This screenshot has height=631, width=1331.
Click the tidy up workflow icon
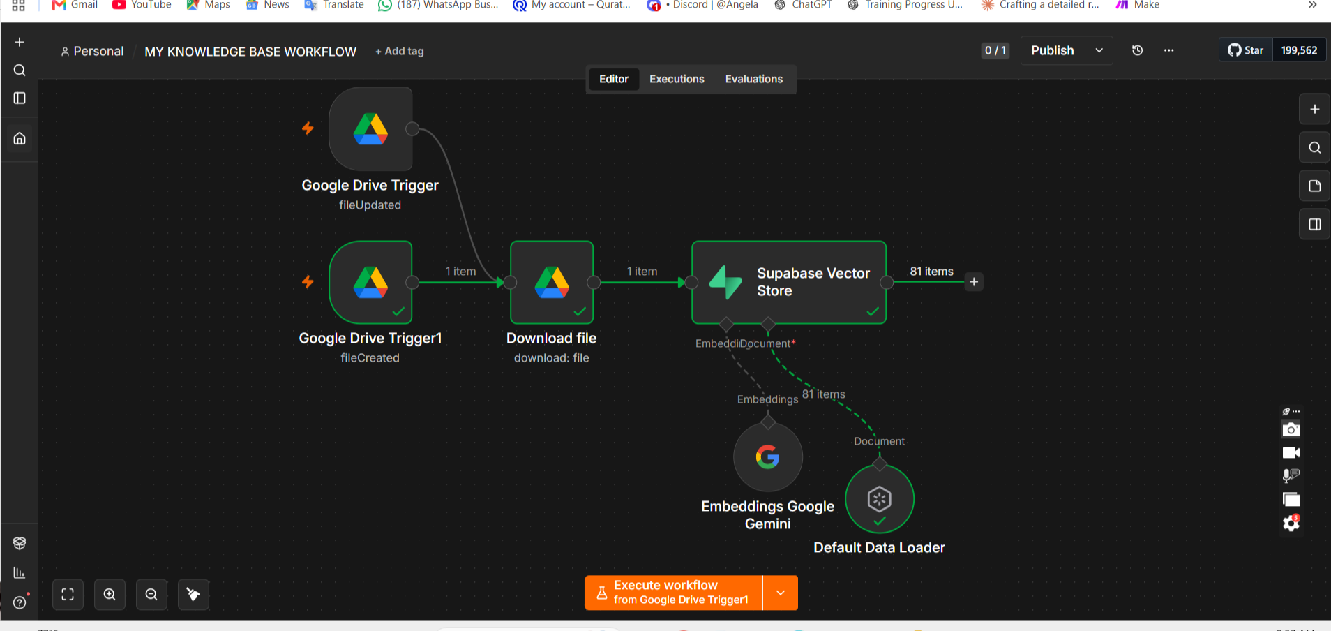[x=193, y=595]
